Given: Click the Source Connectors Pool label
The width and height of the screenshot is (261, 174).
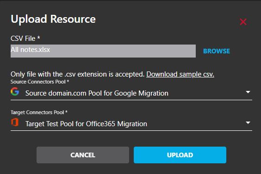Looking at the screenshot, I should click(x=40, y=82).
